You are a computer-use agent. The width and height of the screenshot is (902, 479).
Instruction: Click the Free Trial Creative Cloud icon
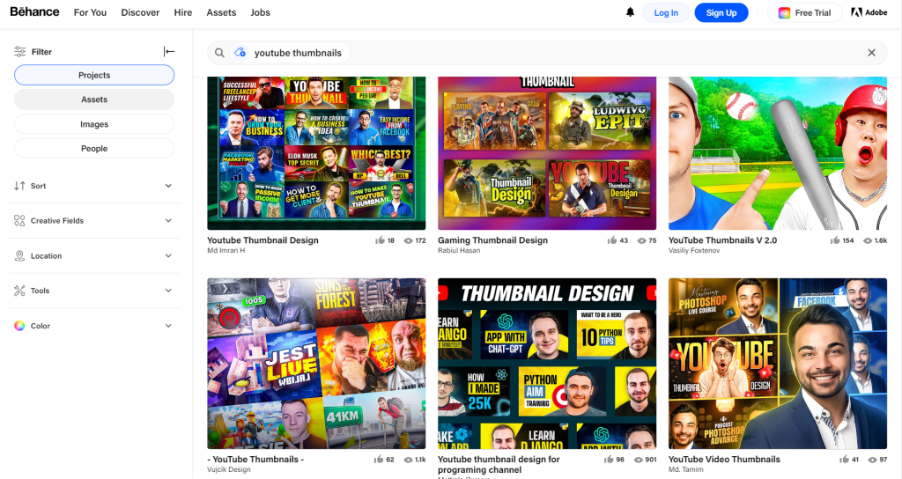pyautogui.click(x=784, y=12)
